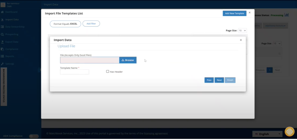Viewport: 297px width, 140px height.
Task: Click the Add filter pill button
Action: click(x=91, y=24)
